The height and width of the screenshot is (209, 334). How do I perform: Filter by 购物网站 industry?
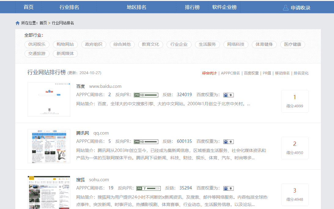(65, 45)
